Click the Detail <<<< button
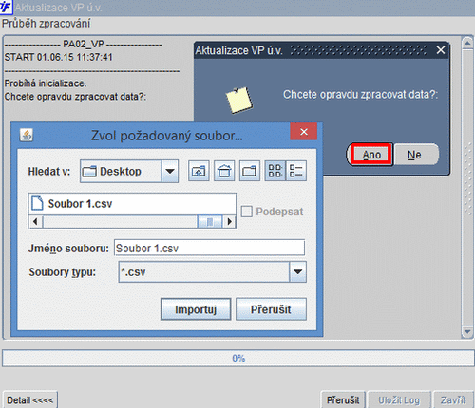Screen dimensions: 475x408 30,400
